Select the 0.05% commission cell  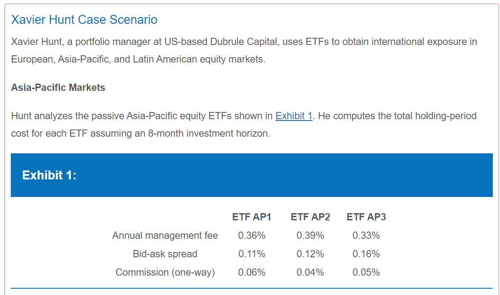pyautogui.click(x=366, y=273)
